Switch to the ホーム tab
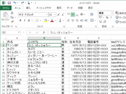Screen dimensions: 126x94 tap(18, 8)
